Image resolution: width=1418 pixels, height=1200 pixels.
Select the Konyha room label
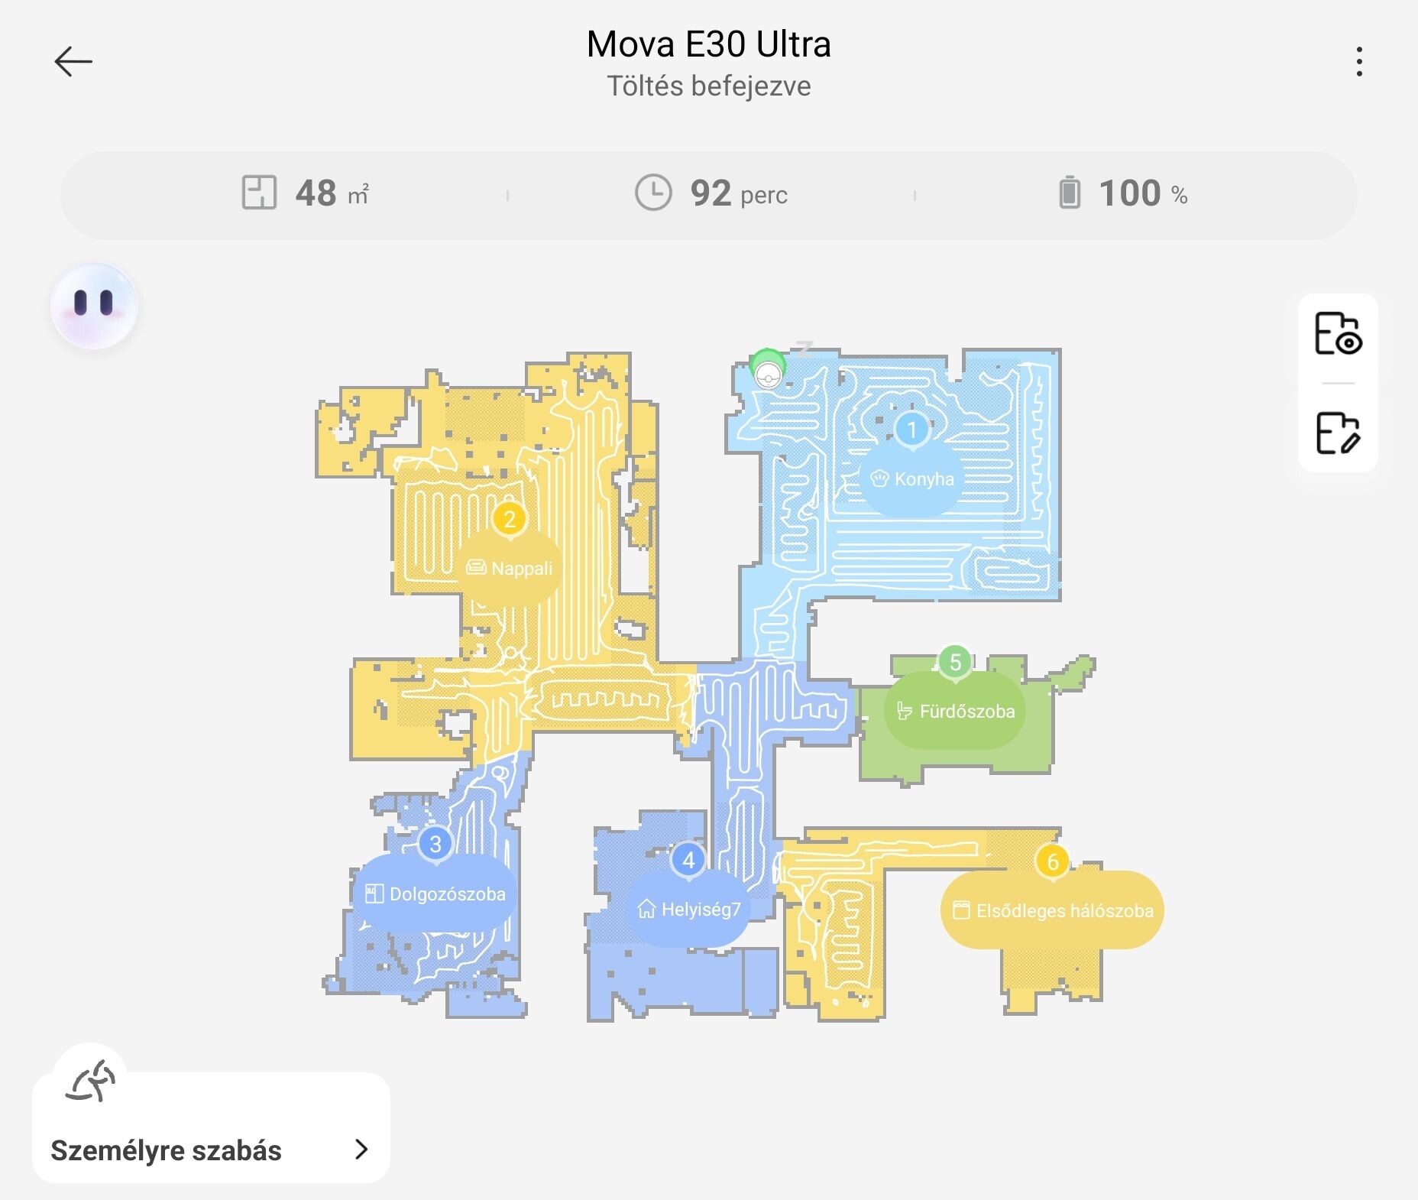(912, 479)
